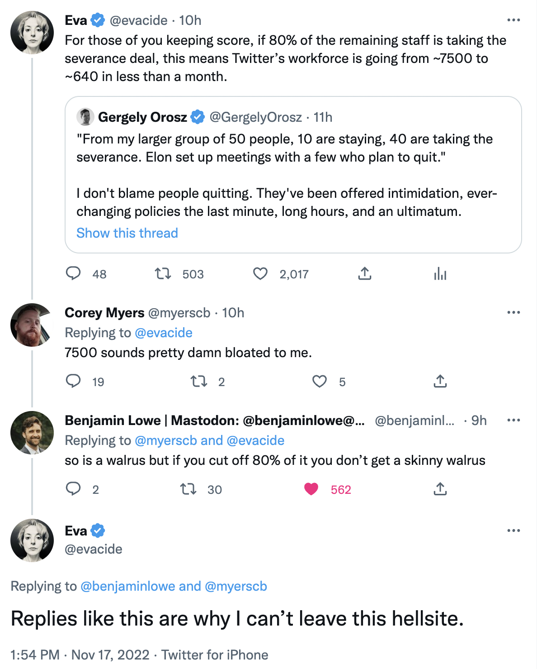Like Eva's tweet with 2,017 likes
The image size is (537, 669).
click(260, 273)
